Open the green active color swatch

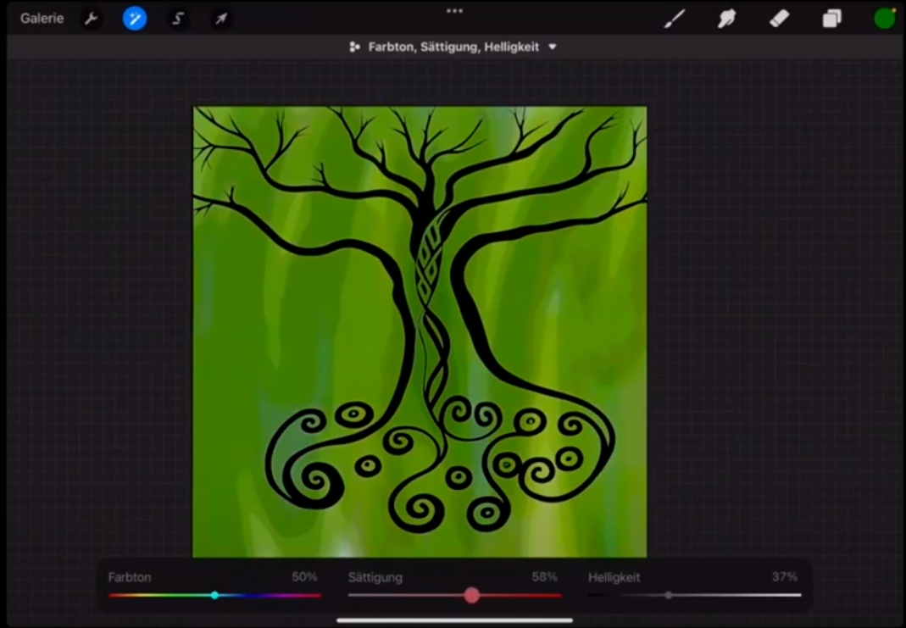884,19
